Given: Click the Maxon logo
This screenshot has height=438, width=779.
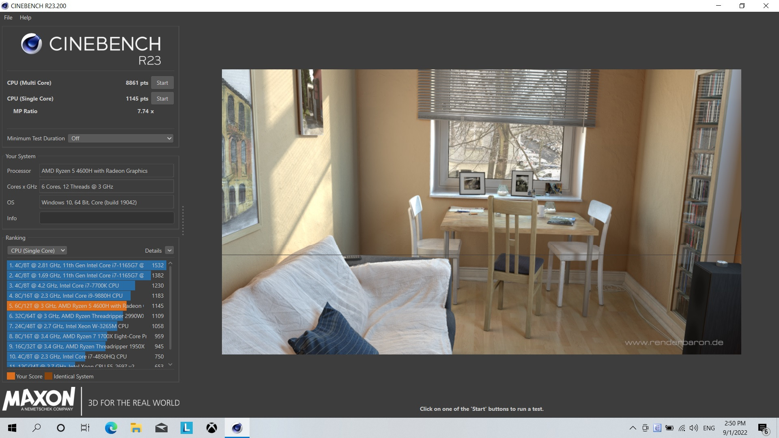Looking at the screenshot, I should (x=39, y=399).
